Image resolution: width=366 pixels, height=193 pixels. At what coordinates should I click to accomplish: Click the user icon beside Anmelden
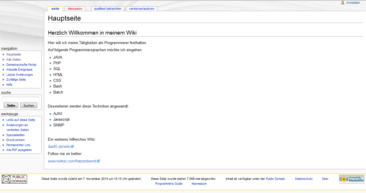click(x=342, y=3)
